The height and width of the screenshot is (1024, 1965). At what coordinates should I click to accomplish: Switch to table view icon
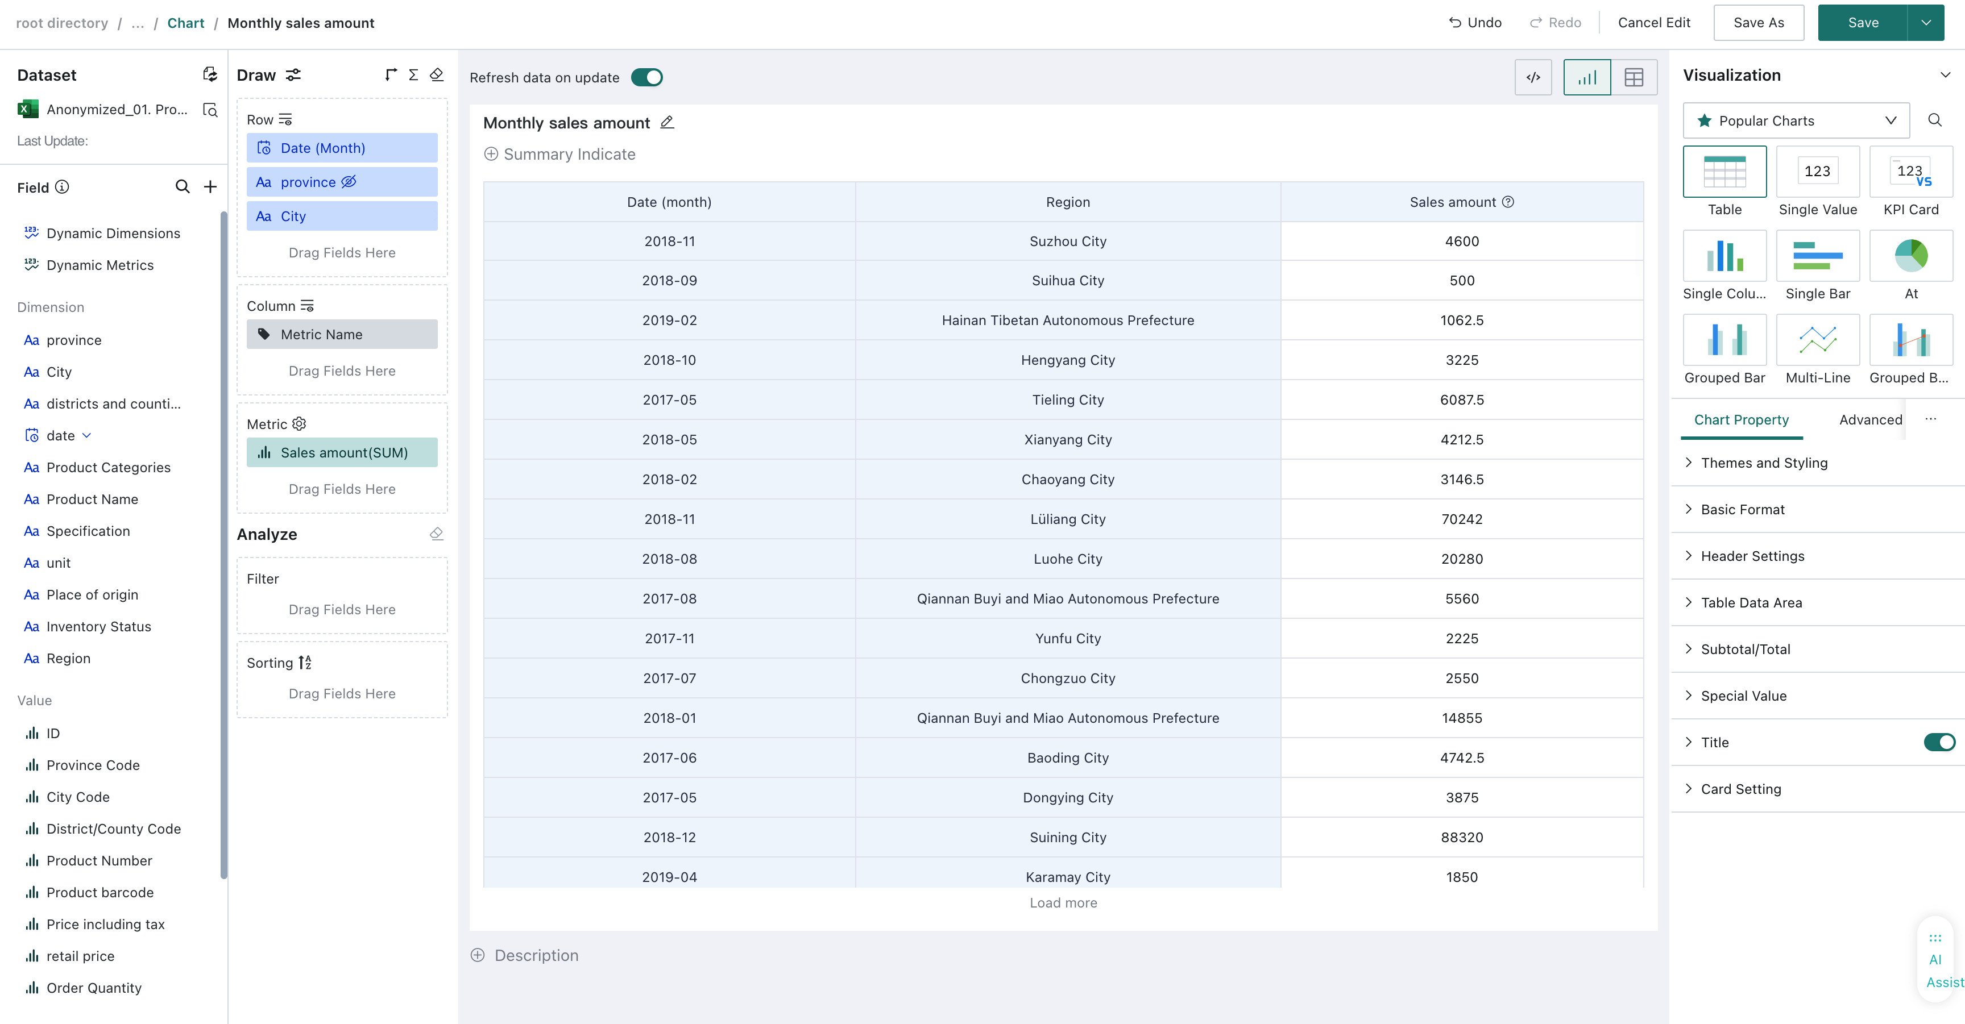click(x=1634, y=77)
